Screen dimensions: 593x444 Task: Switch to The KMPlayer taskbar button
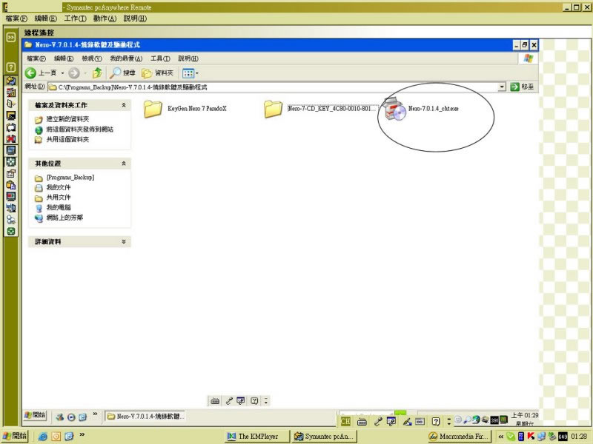coord(257,437)
